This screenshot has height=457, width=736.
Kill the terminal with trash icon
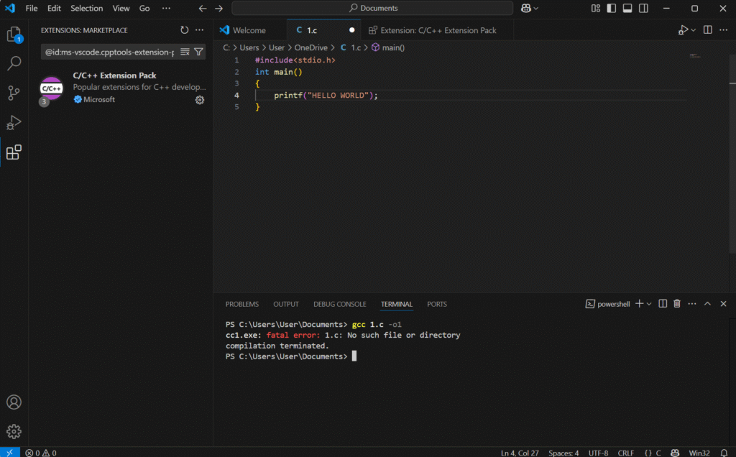click(676, 304)
